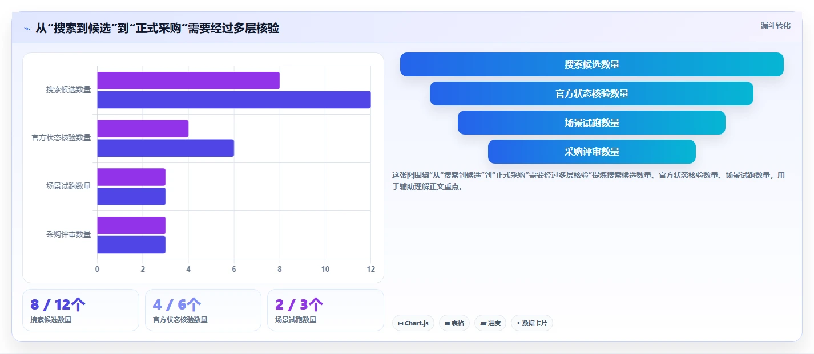Click the purple 搜索候选数量 bar ending at 8

point(188,80)
